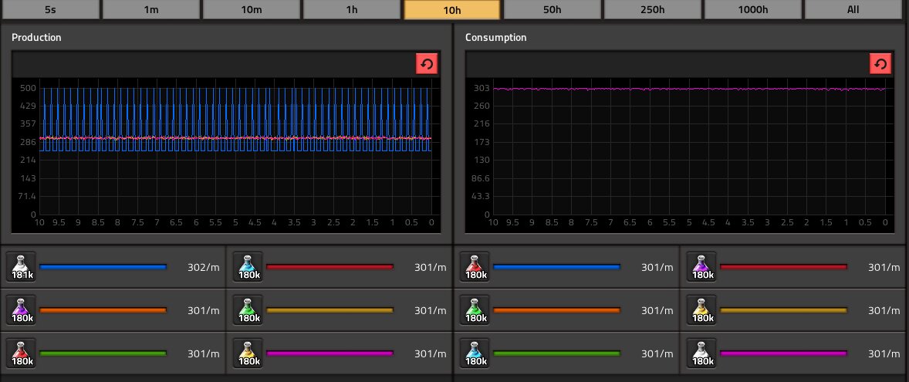Click the purple science pack icon in Production

22,310
